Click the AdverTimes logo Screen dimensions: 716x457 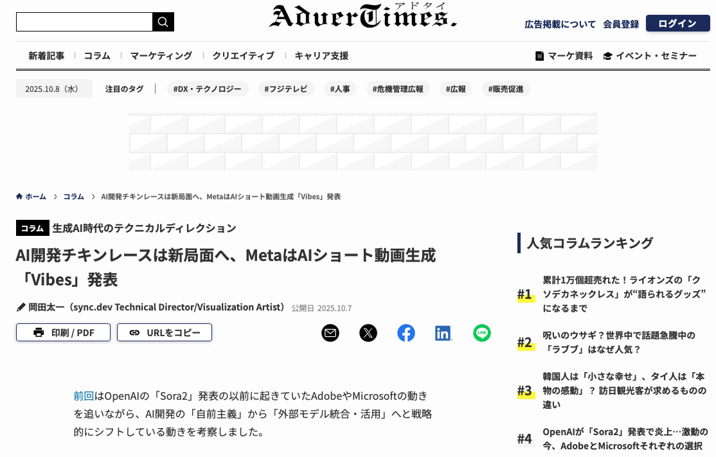click(362, 17)
